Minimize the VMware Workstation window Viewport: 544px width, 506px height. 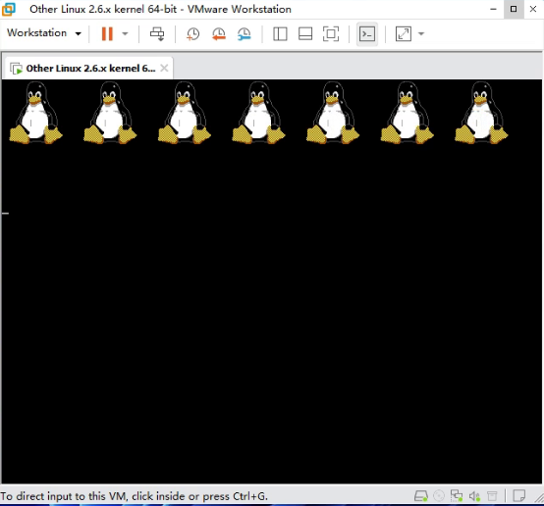pyautogui.click(x=493, y=10)
